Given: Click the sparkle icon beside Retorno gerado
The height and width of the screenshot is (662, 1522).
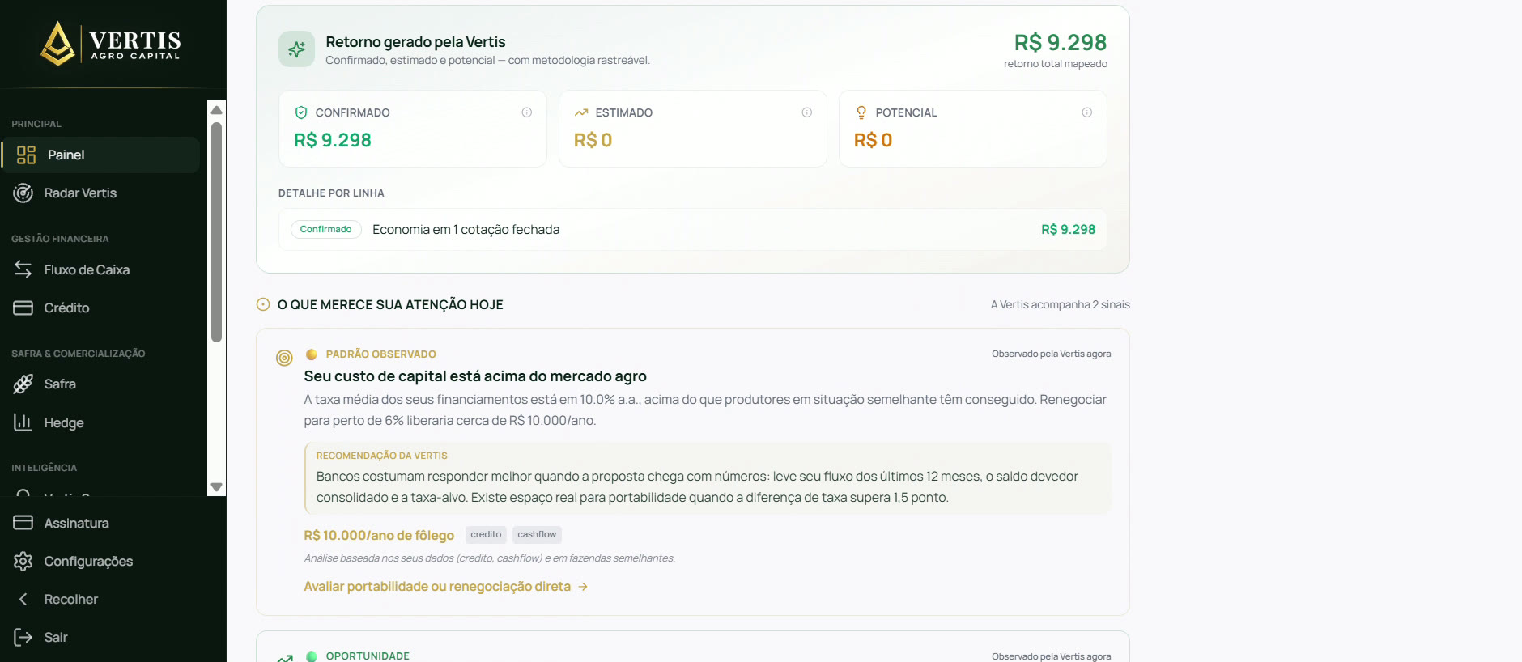Looking at the screenshot, I should pos(296,49).
